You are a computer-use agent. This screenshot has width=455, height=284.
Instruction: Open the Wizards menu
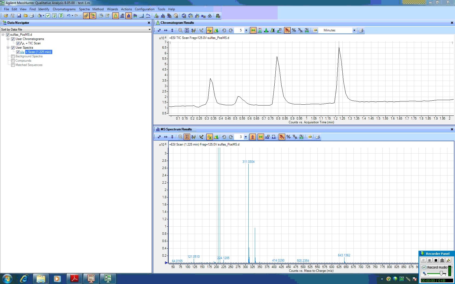112,9
